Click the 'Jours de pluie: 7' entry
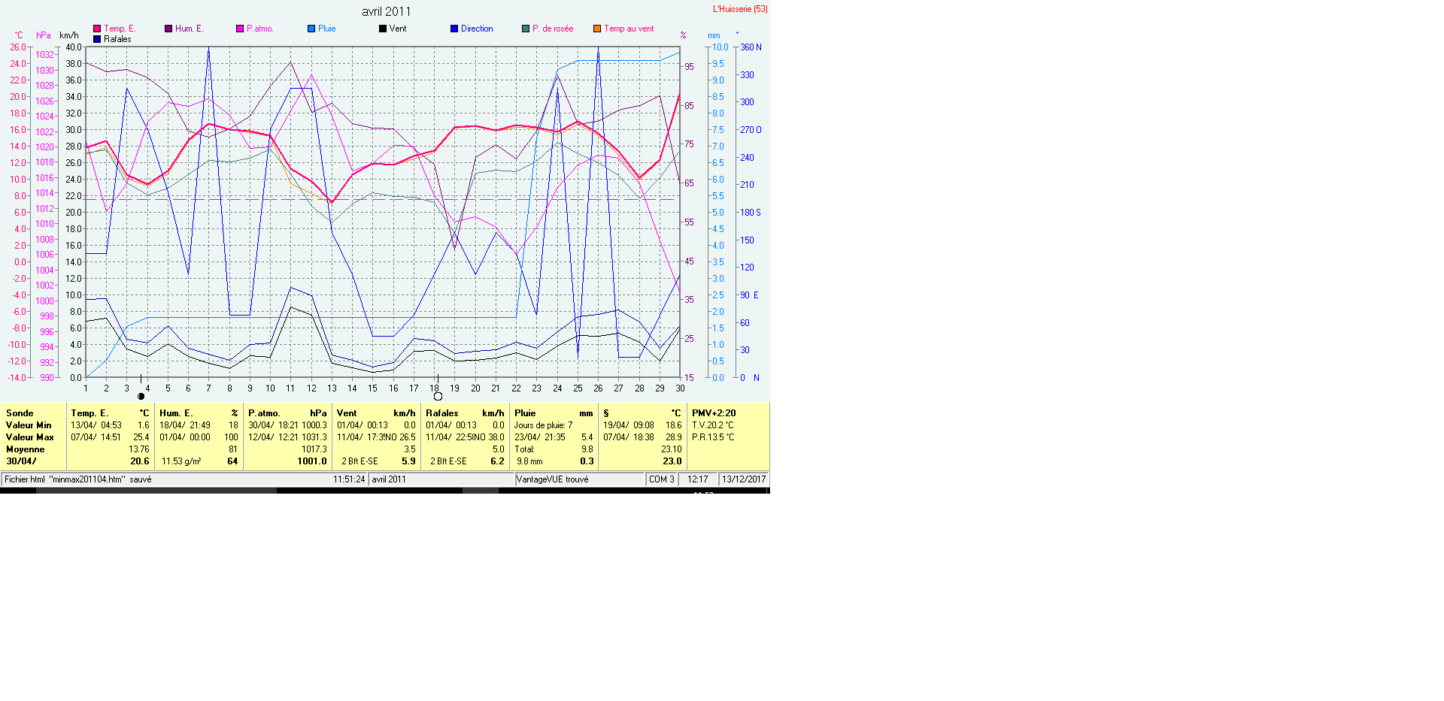This screenshot has height=701, width=1444. tap(543, 425)
